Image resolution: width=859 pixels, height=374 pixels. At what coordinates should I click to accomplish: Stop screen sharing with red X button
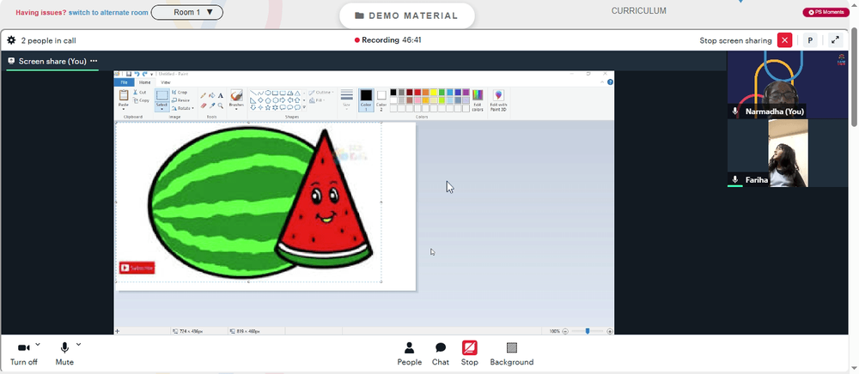[x=784, y=40]
